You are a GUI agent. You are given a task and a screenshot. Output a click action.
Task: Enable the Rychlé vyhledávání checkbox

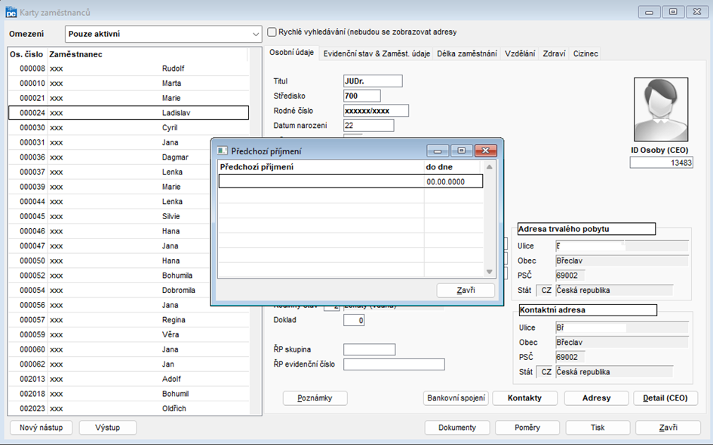point(272,32)
